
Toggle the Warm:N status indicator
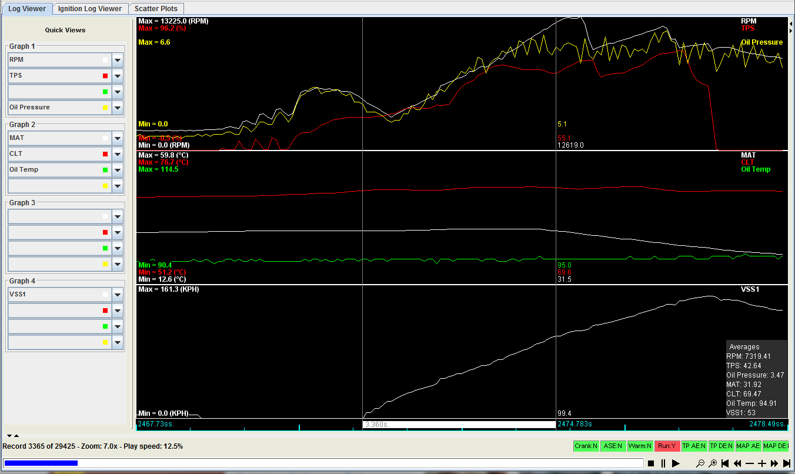pyautogui.click(x=640, y=446)
